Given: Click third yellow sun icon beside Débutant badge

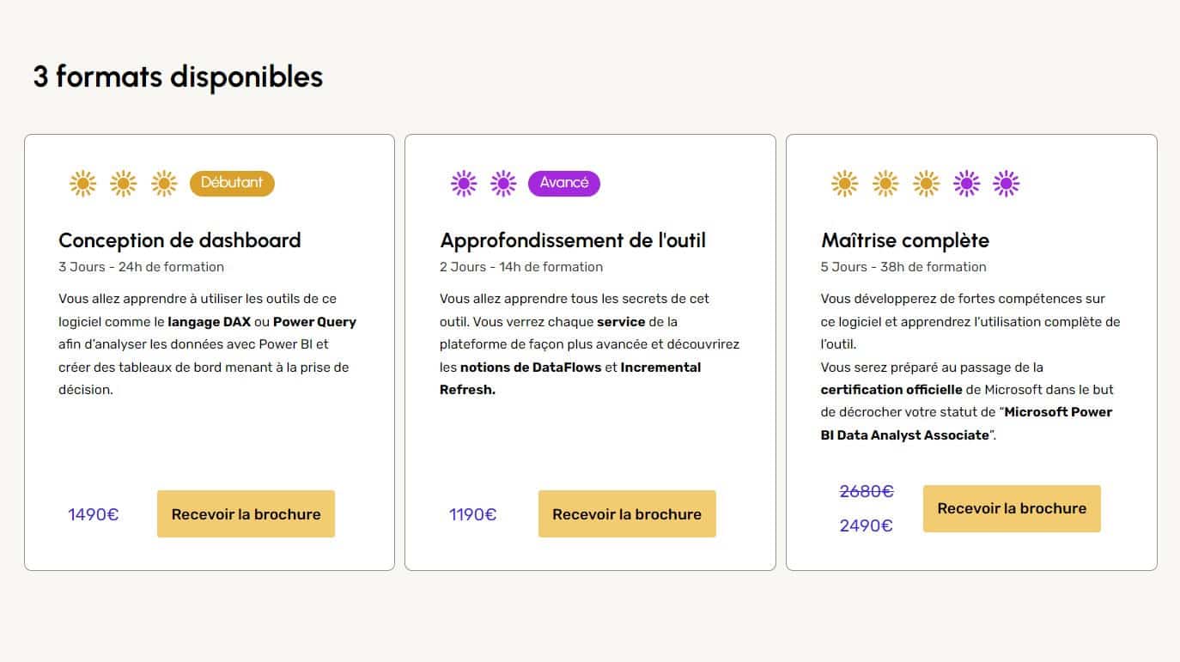Looking at the screenshot, I should click(x=164, y=184).
